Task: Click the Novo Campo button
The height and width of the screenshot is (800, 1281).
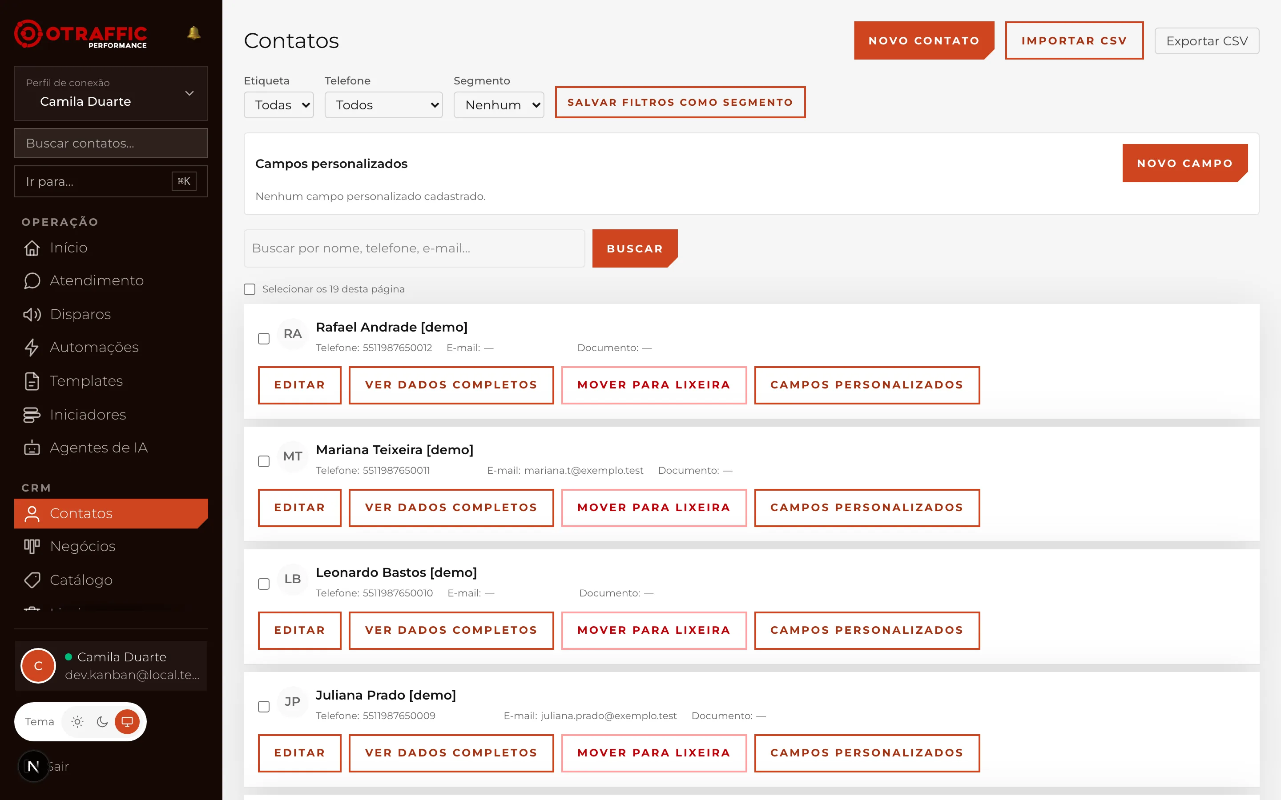Action: tap(1185, 163)
